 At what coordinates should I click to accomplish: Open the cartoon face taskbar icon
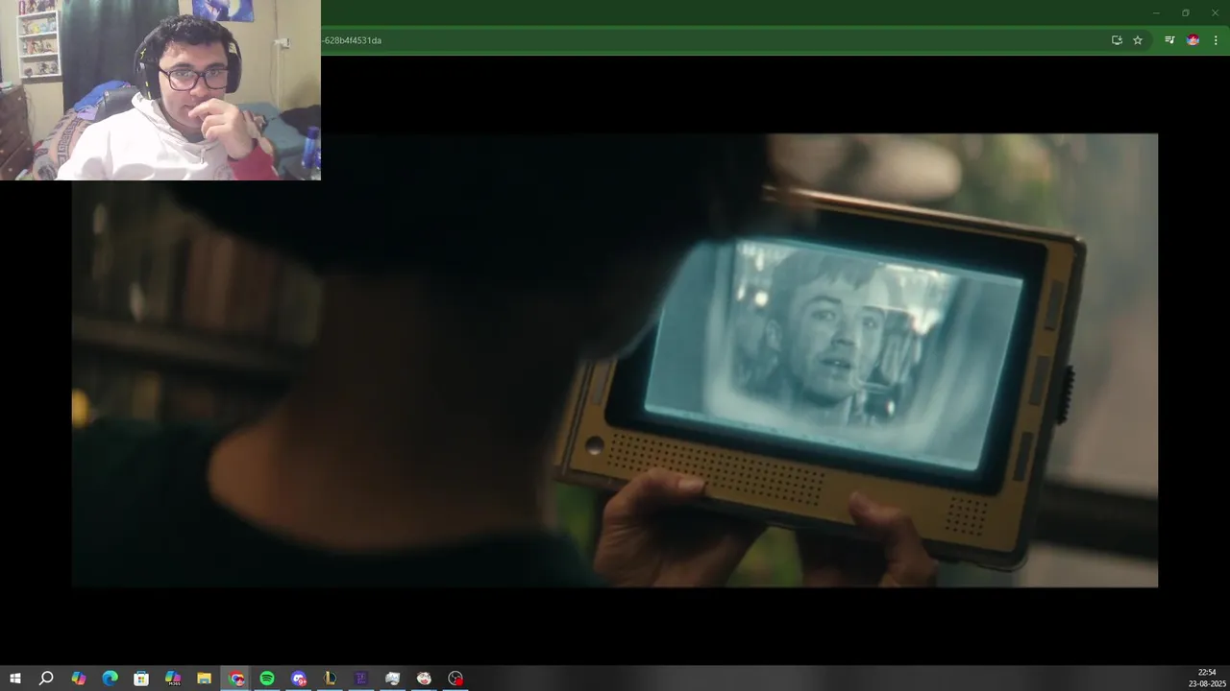424,679
